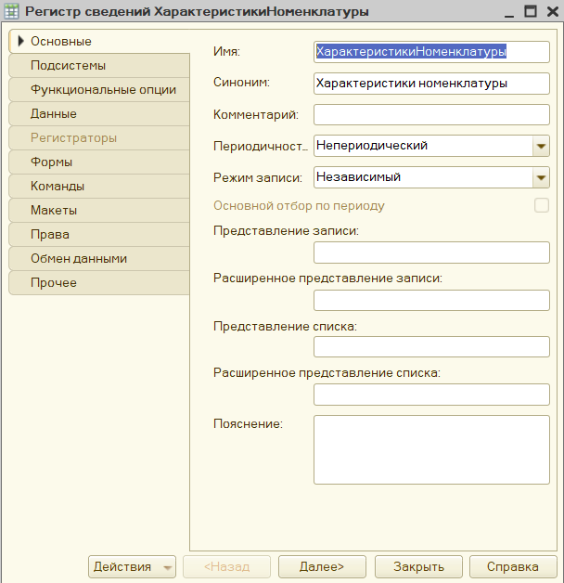Click the Закрыть button
564x583 pixels.
point(418,566)
